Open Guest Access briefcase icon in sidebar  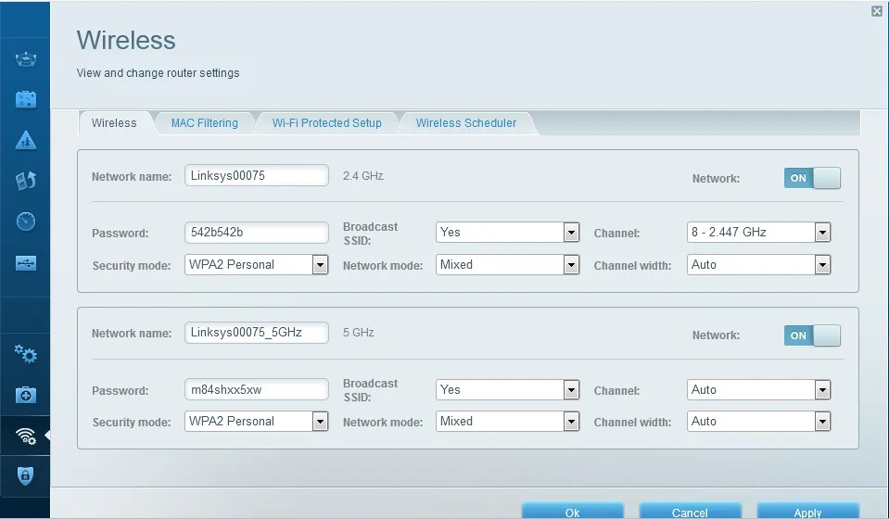coord(26,99)
